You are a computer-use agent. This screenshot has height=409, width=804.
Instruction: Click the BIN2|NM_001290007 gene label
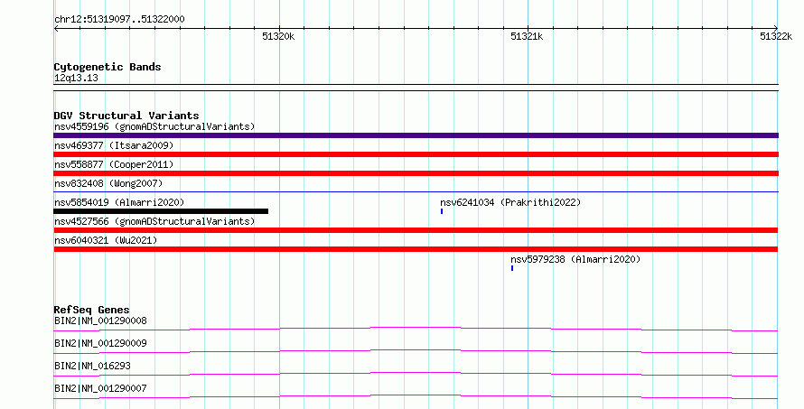(x=100, y=388)
